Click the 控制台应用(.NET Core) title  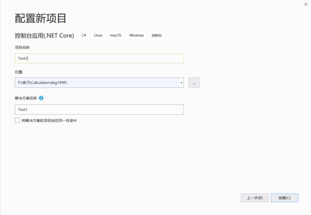(44, 36)
